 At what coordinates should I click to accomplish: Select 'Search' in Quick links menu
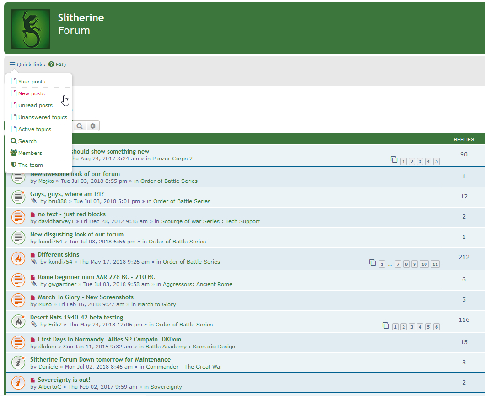click(27, 141)
